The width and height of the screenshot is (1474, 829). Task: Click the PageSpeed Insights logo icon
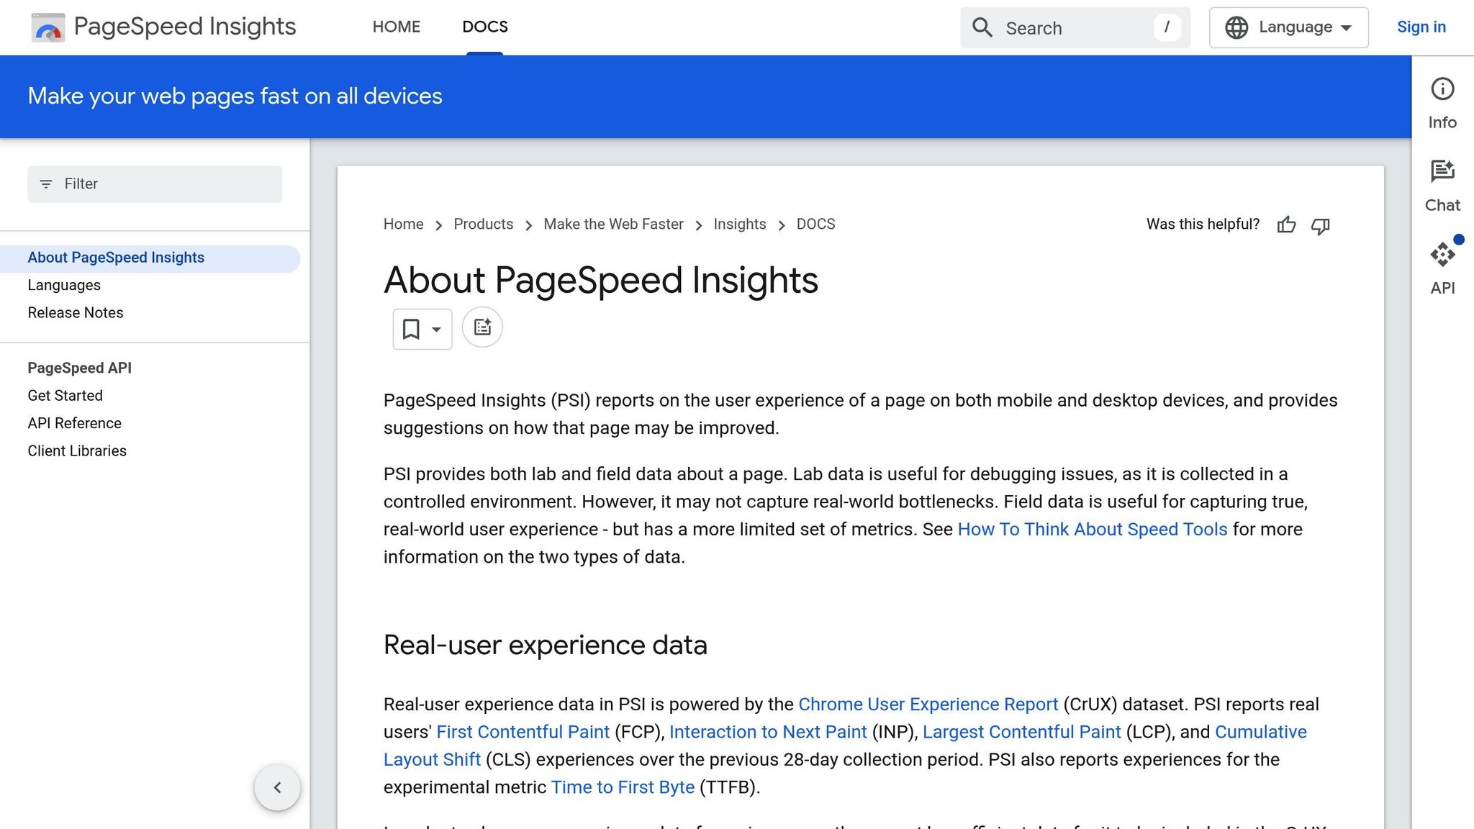[48, 27]
